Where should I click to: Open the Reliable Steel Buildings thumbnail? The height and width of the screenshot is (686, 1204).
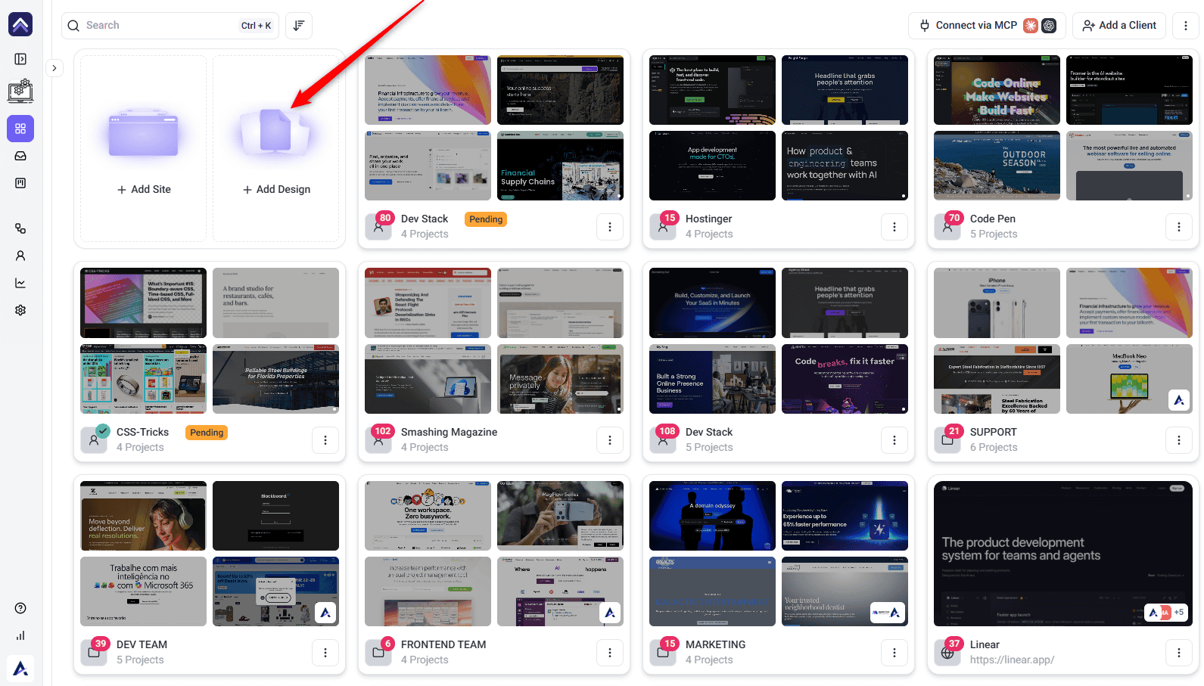click(275, 379)
